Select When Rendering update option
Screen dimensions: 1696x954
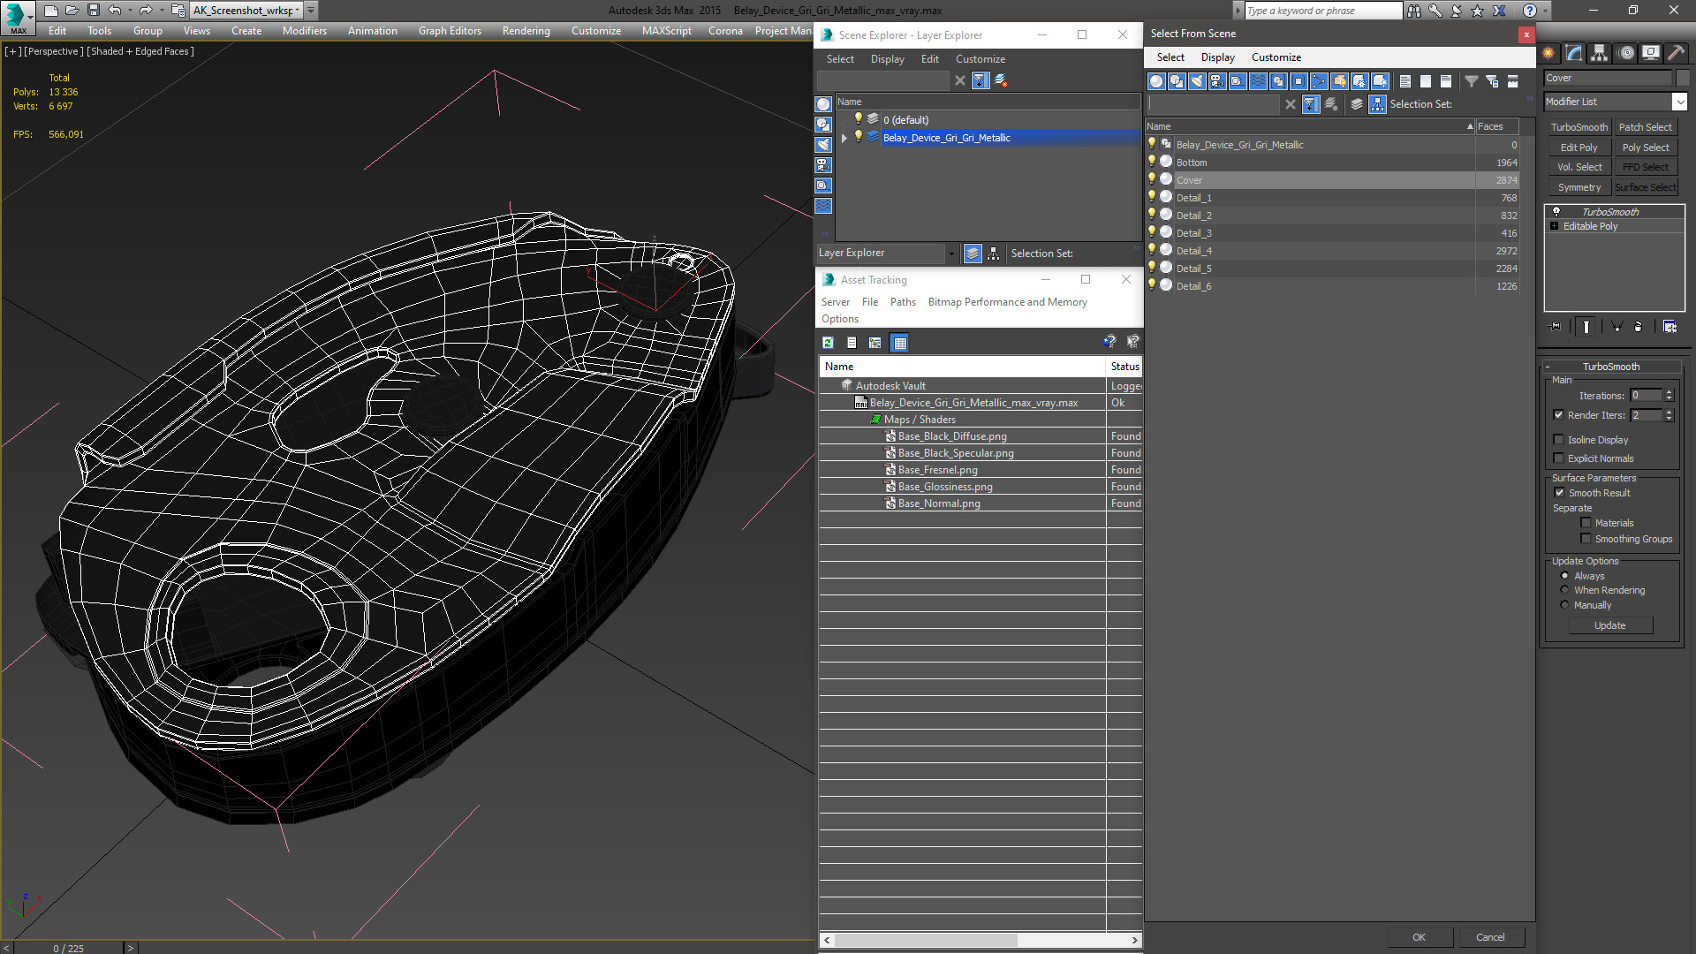pyautogui.click(x=1564, y=590)
